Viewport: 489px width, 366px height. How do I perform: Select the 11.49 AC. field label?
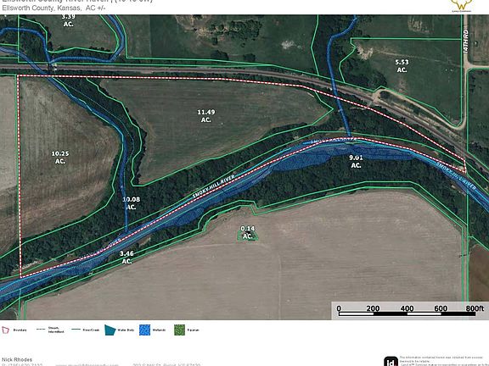[205, 116]
